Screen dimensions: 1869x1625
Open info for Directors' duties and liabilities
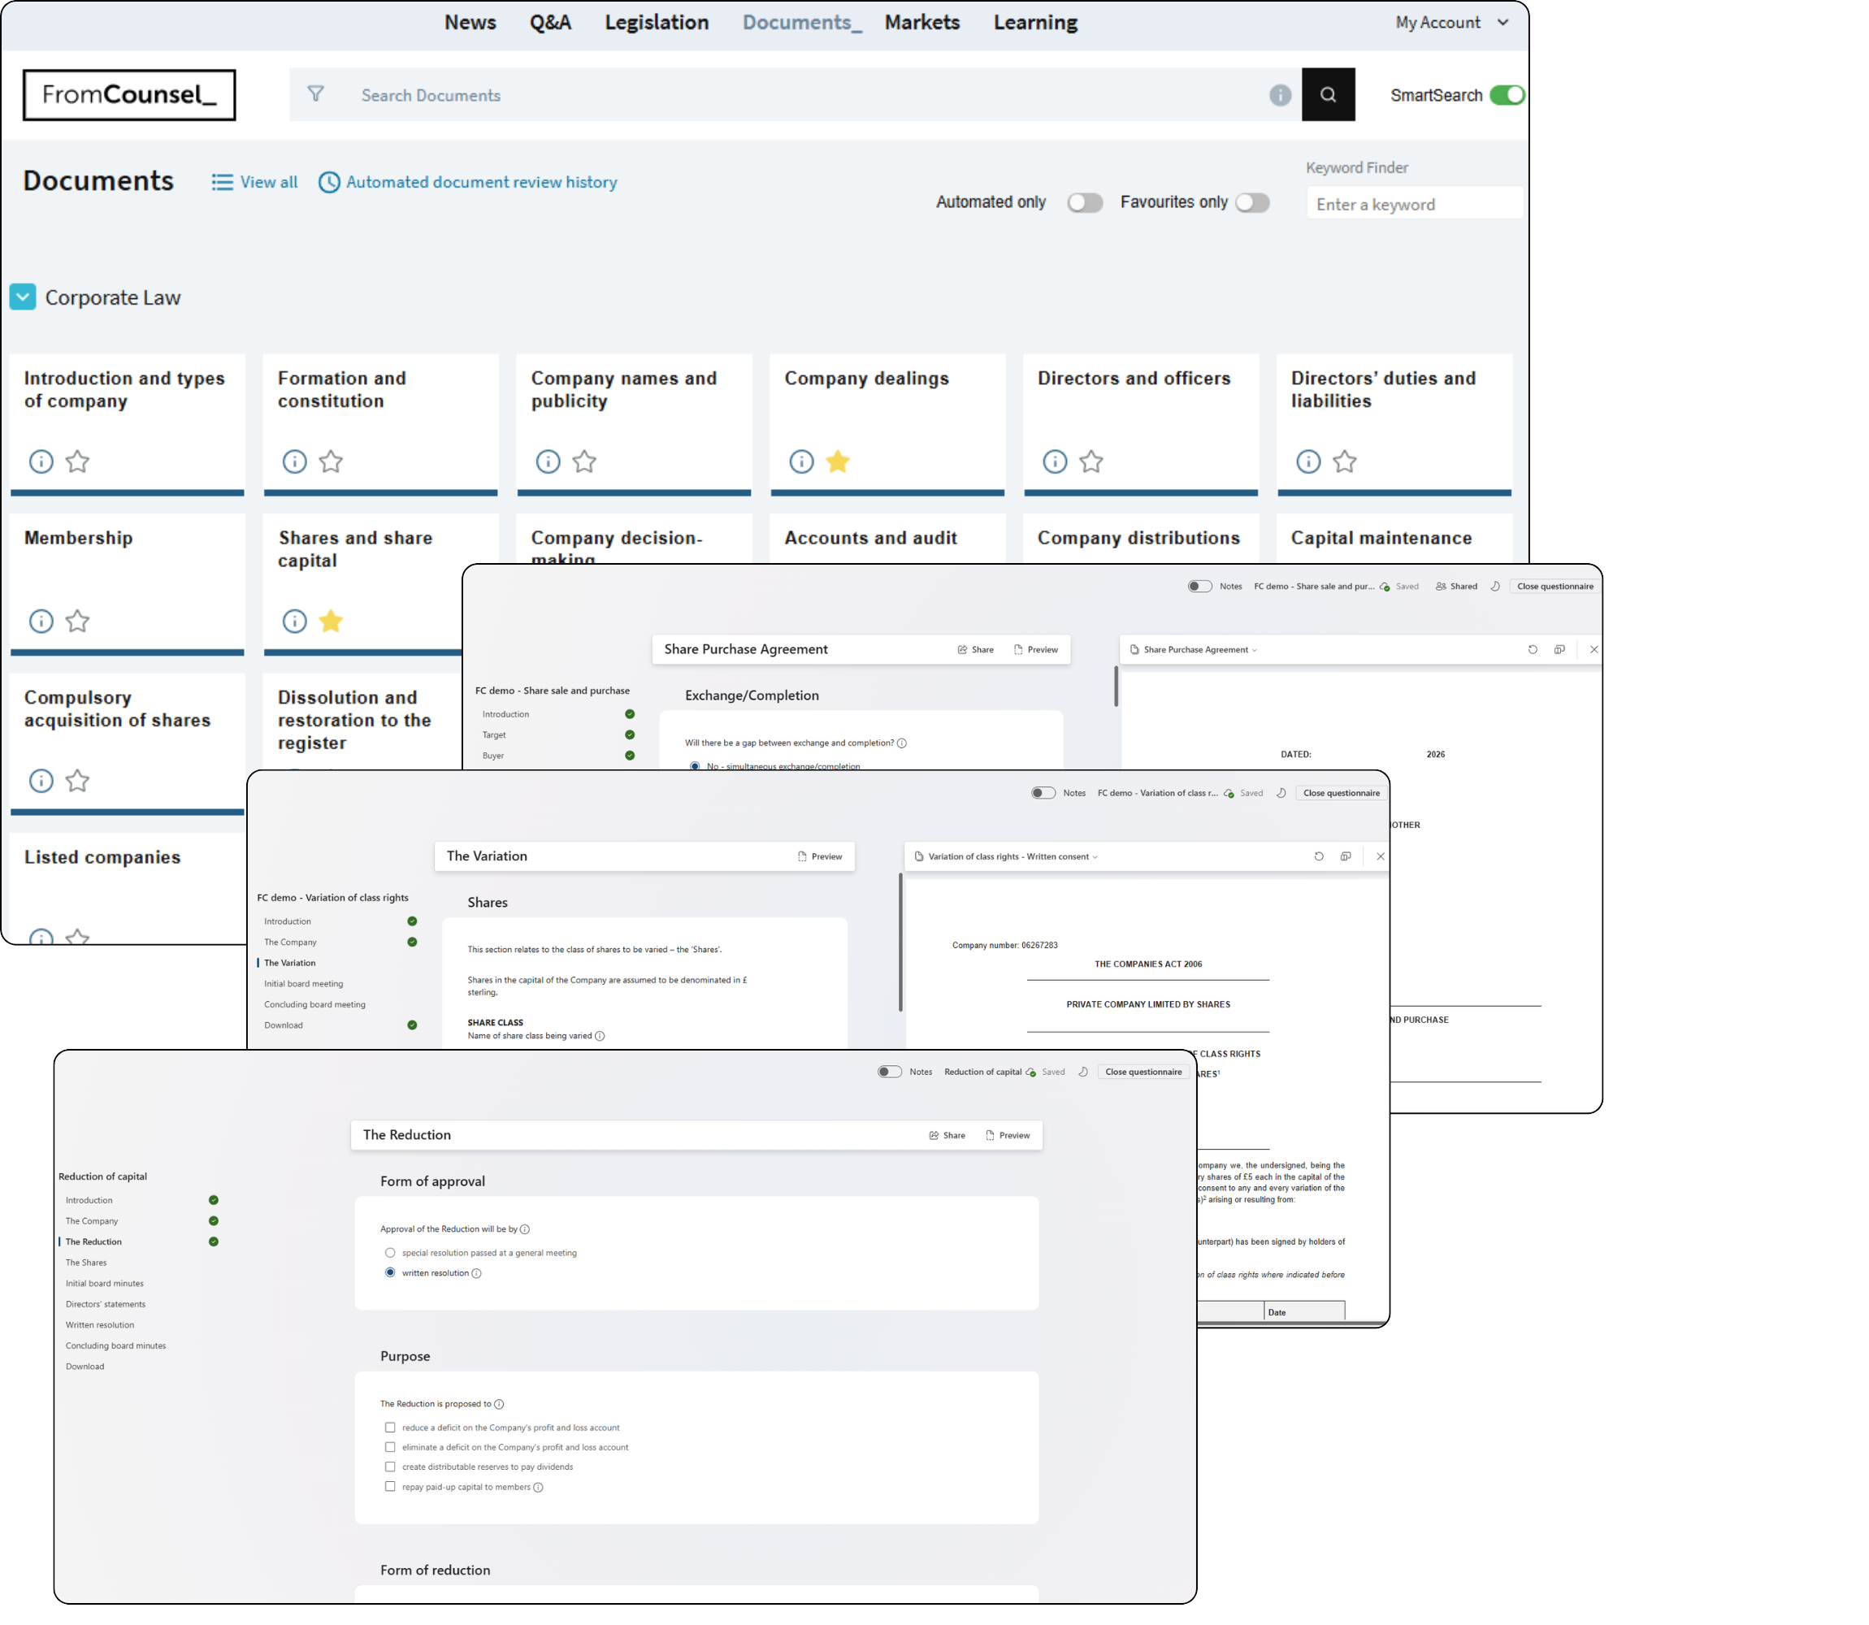point(1307,461)
